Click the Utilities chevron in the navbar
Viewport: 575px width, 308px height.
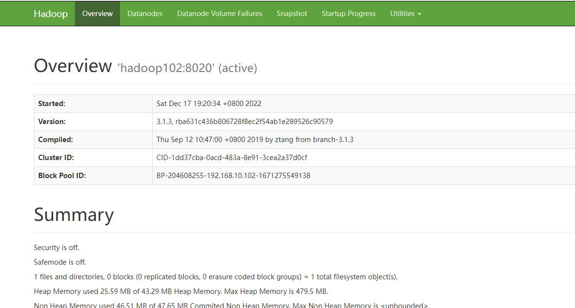point(419,14)
